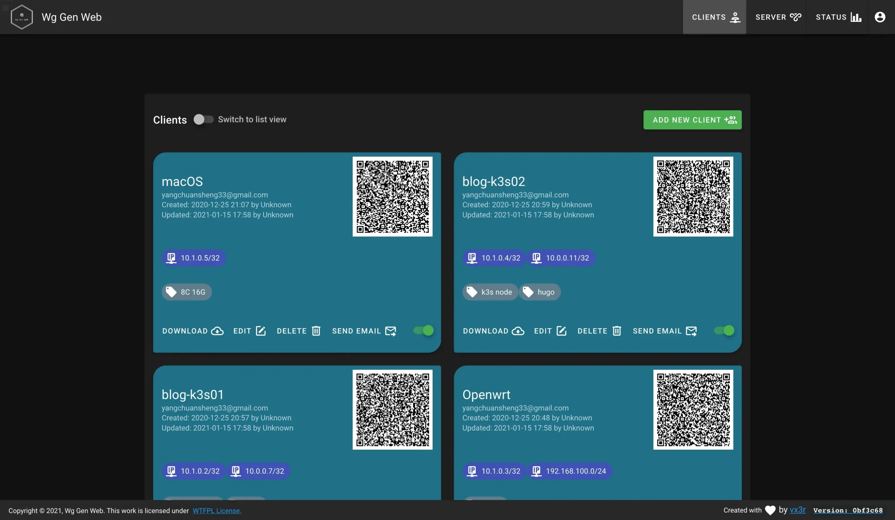This screenshot has width=895, height=520.
Task: Disable the blog-k3s02 client toggle
Action: tap(724, 330)
